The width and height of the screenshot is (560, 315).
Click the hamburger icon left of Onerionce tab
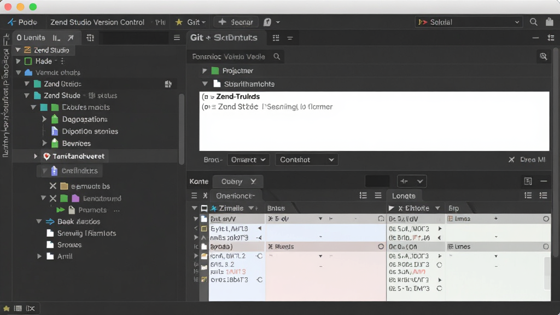point(194,195)
